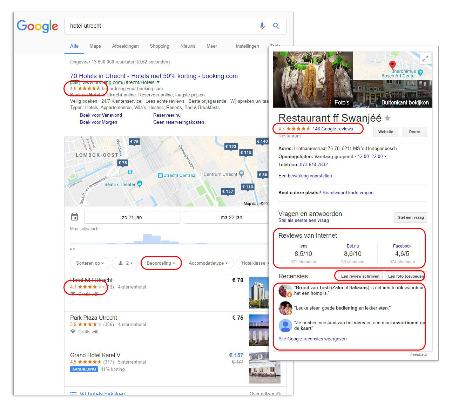The height and width of the screenshot is (407, 452).
Task: Click the Website button
Action: tap(385, 132)
